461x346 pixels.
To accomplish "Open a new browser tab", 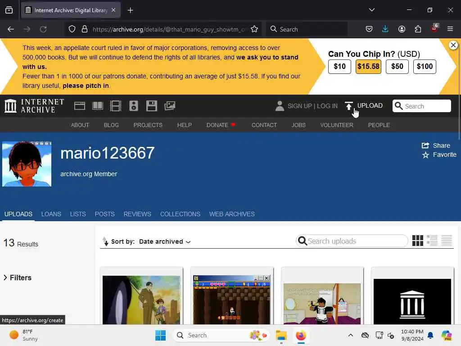I will pyautogui.click(x=130, y=10).
